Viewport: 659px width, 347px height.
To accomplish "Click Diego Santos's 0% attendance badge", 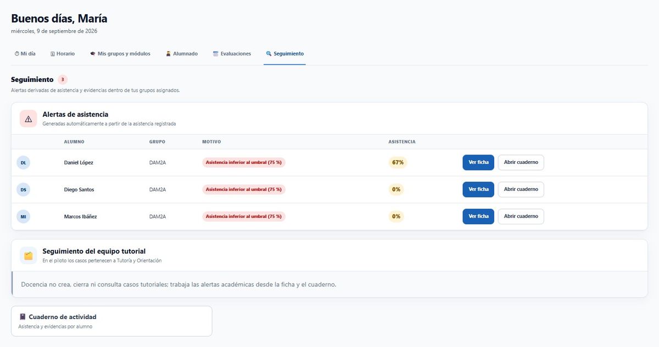I will point(396,190).
